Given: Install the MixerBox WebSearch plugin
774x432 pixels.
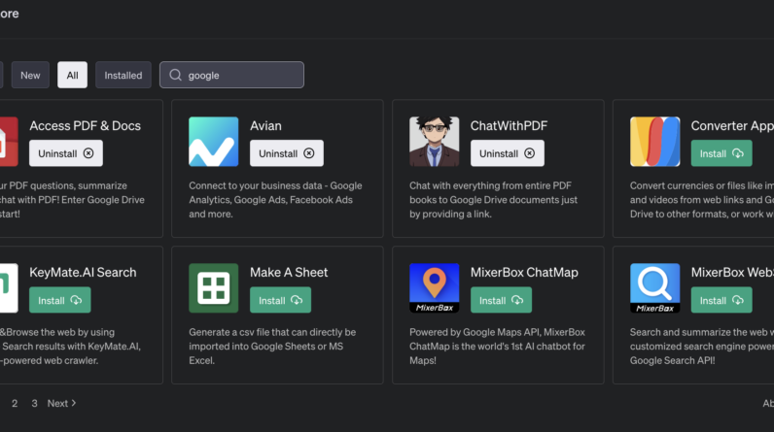Looking at the screenshot, I should click(x=721, y=300).
